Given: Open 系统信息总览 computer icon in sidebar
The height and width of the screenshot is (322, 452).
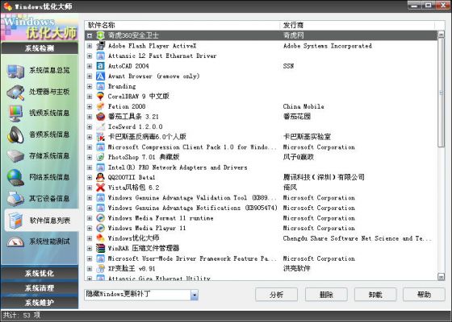Looking at the screenshot, I should [x=15, y=72].
